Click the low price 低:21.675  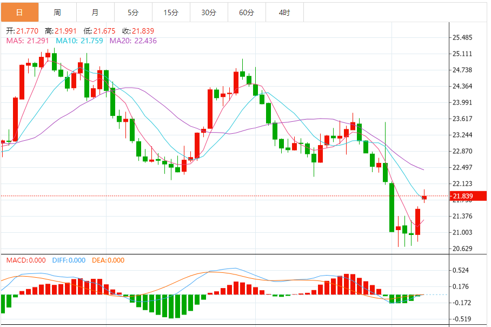99,31
